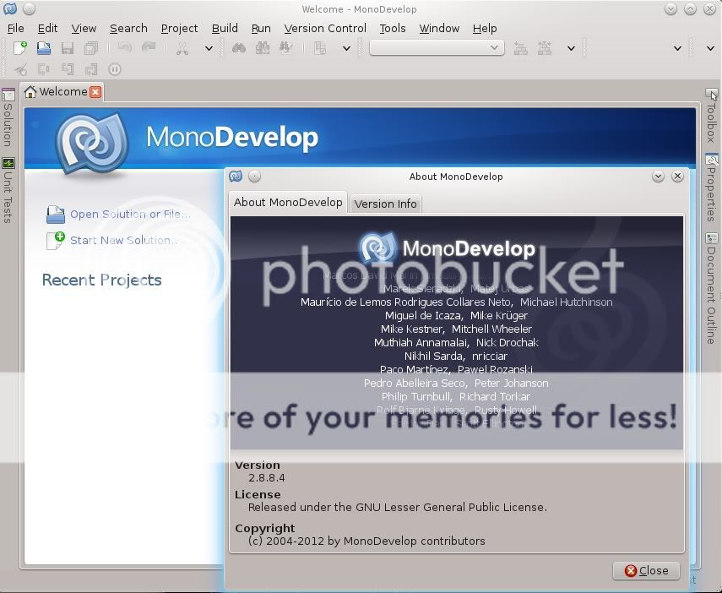Click the Step Into debug icon
The width and height of the screenshot is (722, 593).
[68, 69]
